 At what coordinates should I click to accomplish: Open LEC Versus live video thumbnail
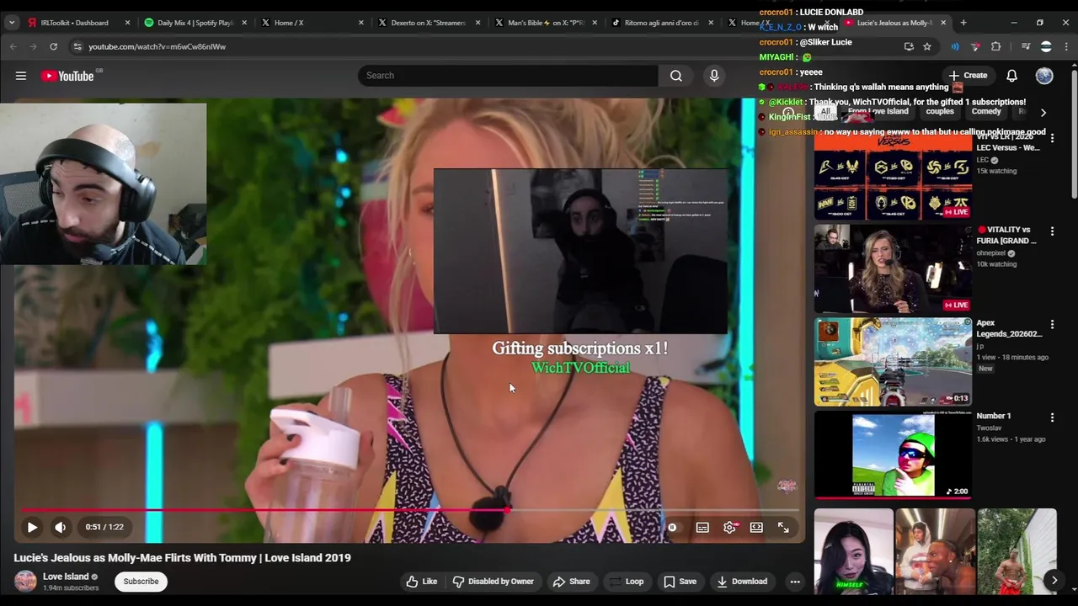coord(893,175)
